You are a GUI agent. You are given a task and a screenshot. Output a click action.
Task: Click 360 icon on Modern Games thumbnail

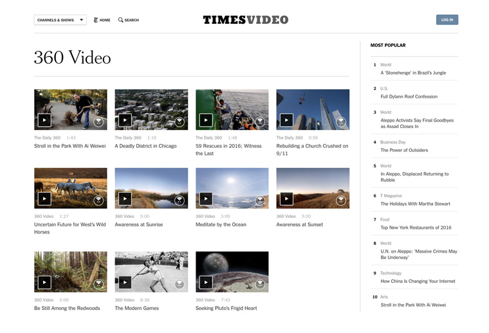pyautogui.click(x=180, y=283)
